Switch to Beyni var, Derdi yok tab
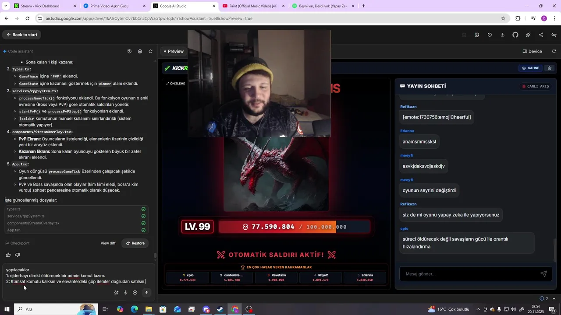This screenshot has width=561, height=315. pos(323,6)
